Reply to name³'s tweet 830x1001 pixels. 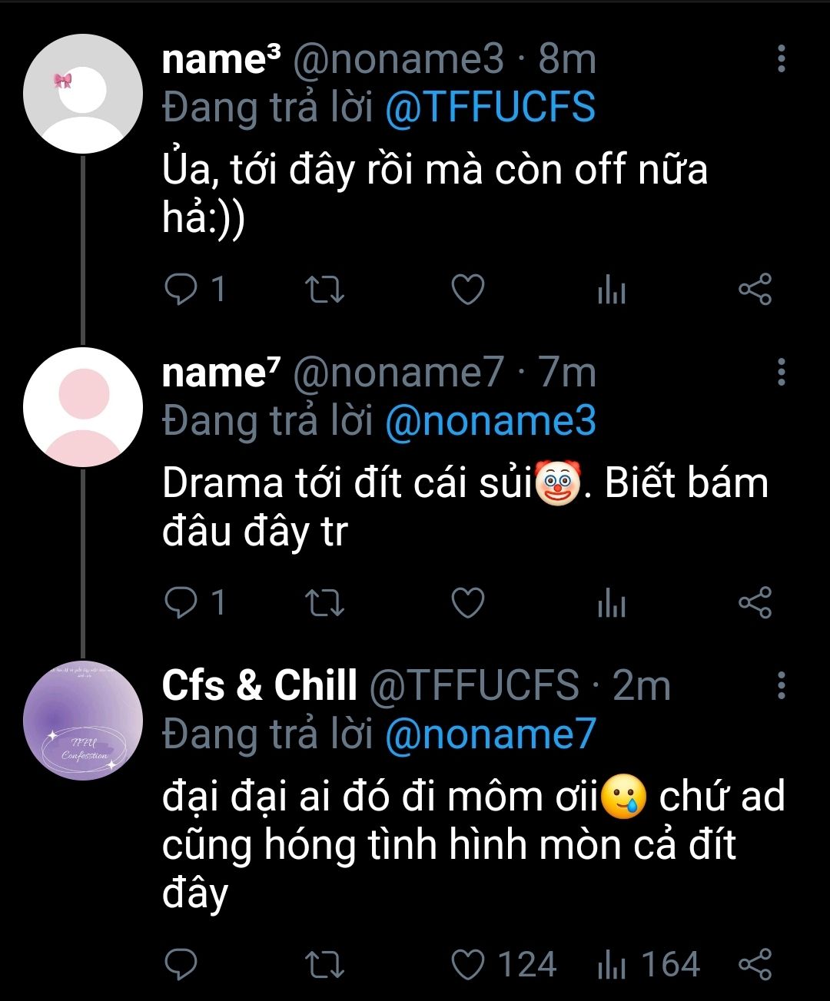(x=181, y=290)
